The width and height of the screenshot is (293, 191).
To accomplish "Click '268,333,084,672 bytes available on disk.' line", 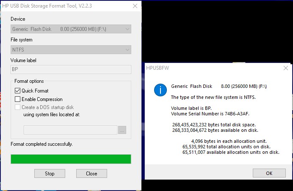I will 215,130.
